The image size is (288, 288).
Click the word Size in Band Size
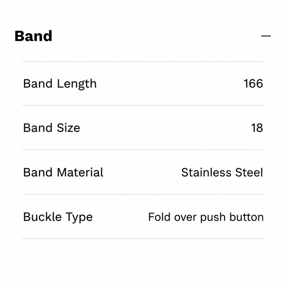(x=69, y=128)
